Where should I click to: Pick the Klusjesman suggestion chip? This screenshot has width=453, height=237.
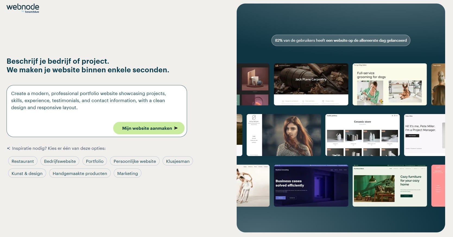(178, 161)
